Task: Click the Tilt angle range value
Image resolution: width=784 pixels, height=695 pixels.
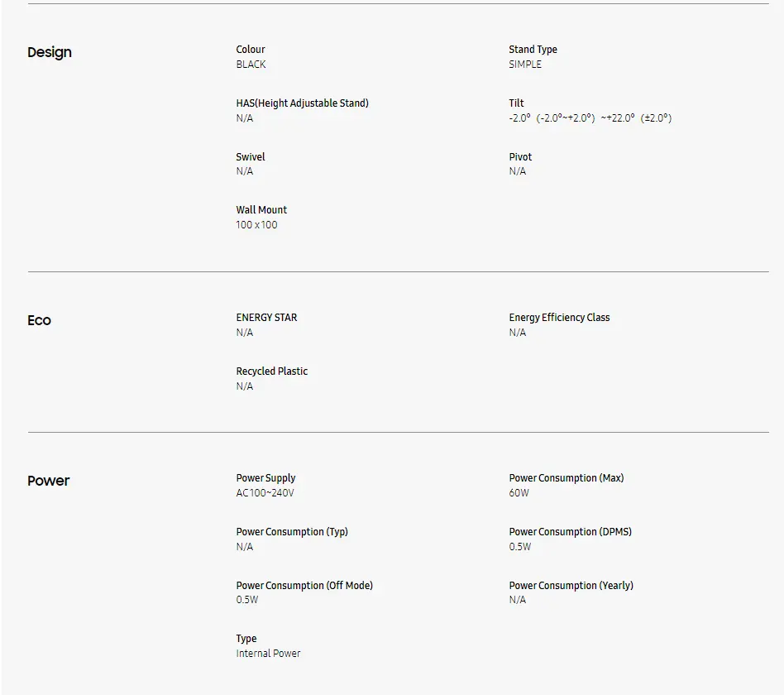Action: pos(590,118)
